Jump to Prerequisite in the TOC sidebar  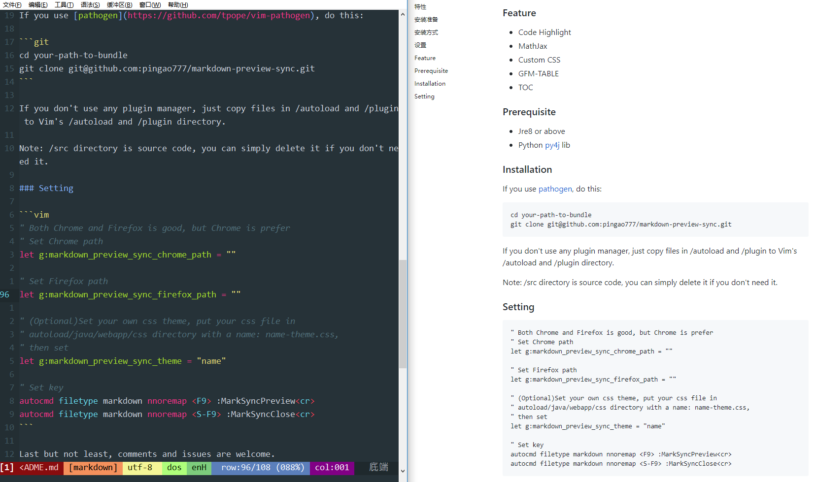tap(431, 71)
